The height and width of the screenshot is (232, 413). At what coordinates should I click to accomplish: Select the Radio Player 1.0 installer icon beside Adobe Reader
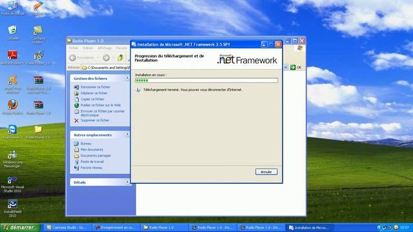[39, 57]
